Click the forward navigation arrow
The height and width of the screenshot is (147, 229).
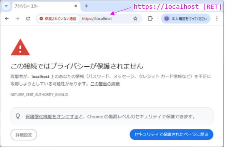[18, 19]
